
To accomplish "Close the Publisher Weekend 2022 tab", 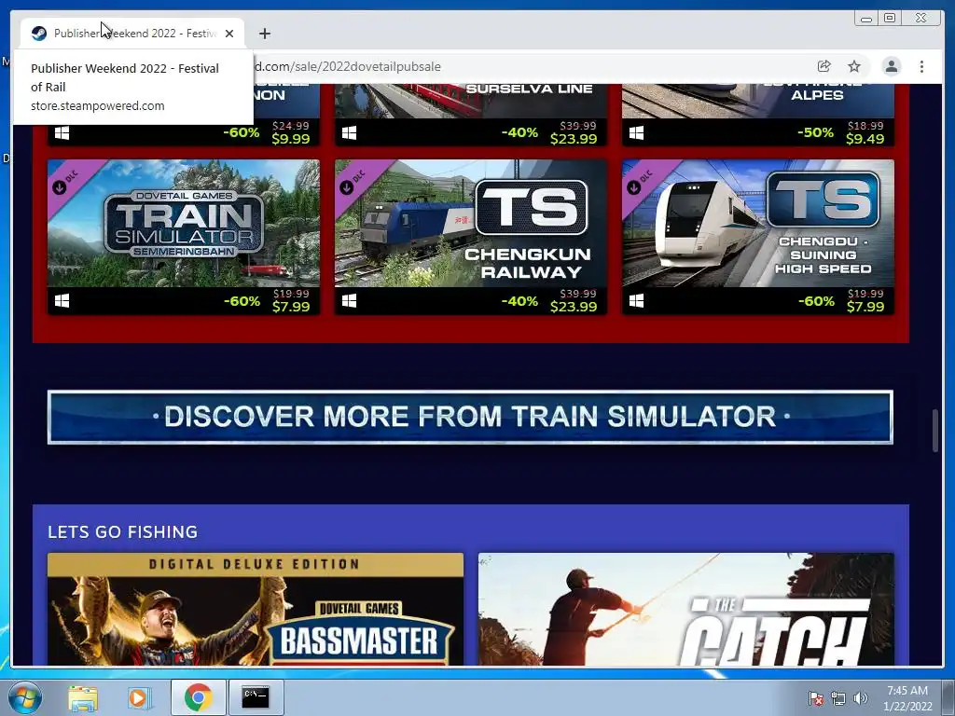I will coord(229,34).
